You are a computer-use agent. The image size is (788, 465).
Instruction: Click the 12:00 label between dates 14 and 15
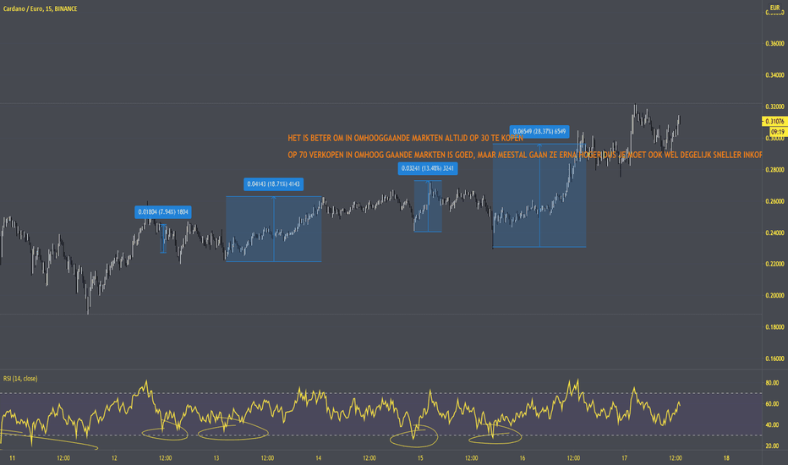click(x=369, y=458)
